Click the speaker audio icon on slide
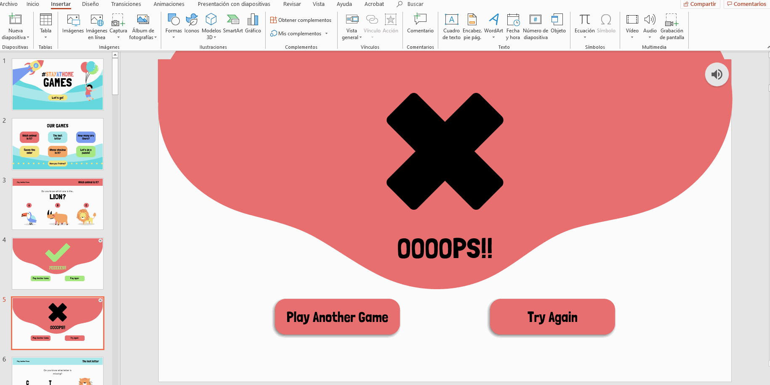The width and height of the screenshot is (770, 385). (x=717, y=74)
